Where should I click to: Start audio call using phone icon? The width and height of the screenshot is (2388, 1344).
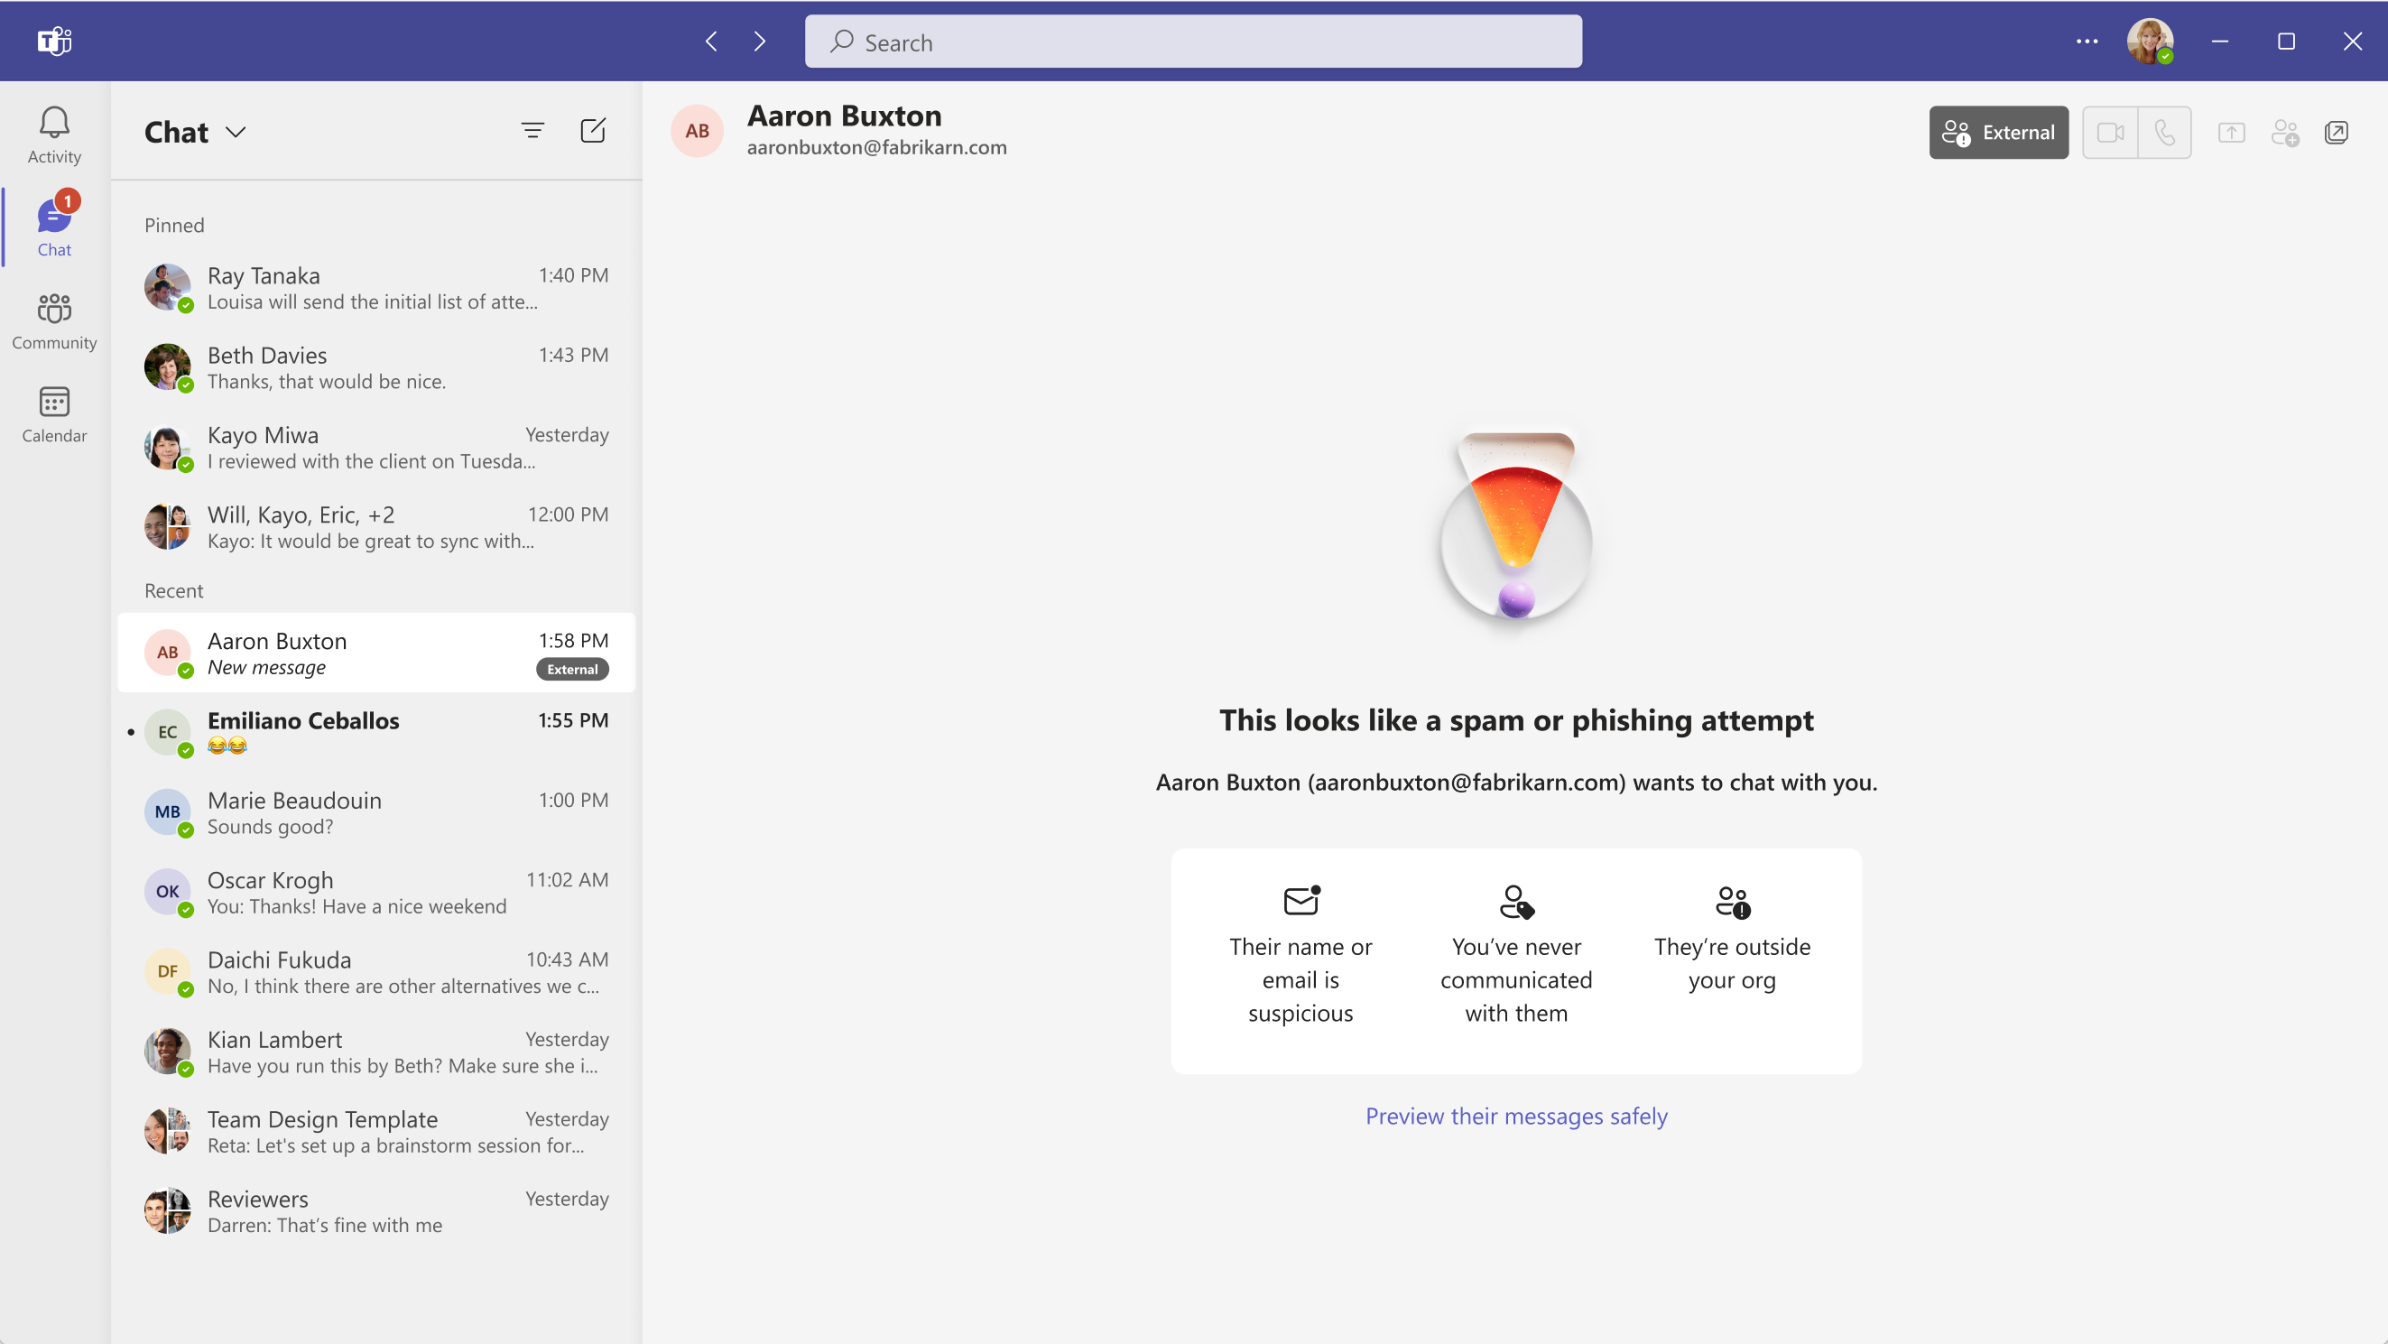[x=2164, y=133]
